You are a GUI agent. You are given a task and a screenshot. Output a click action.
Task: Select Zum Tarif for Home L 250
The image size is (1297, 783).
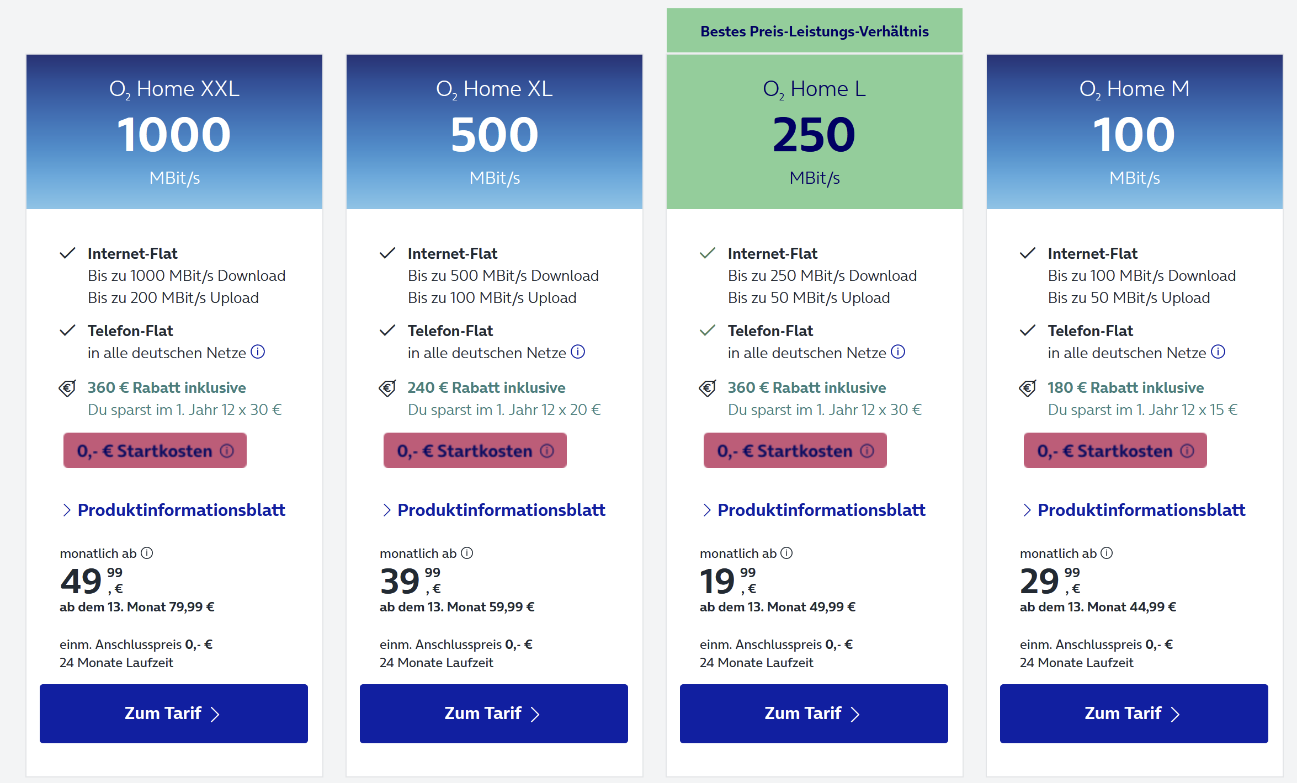pyautogui.click(x=814, y=713)
